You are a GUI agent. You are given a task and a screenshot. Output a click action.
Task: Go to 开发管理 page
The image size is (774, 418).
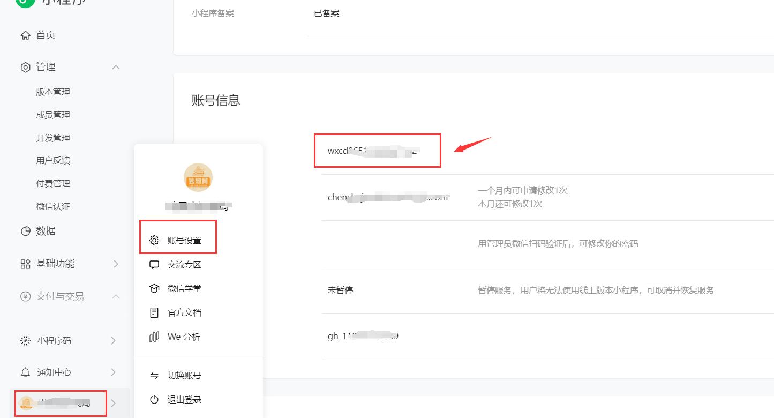click(x=53, y=138)
